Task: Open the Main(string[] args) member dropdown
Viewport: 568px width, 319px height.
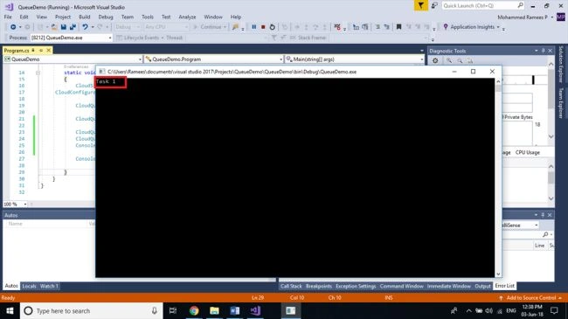Action: point(355,59)
